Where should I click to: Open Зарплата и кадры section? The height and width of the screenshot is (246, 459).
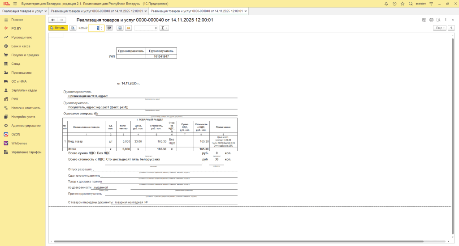pyautogui.click(x=24, y=90)
